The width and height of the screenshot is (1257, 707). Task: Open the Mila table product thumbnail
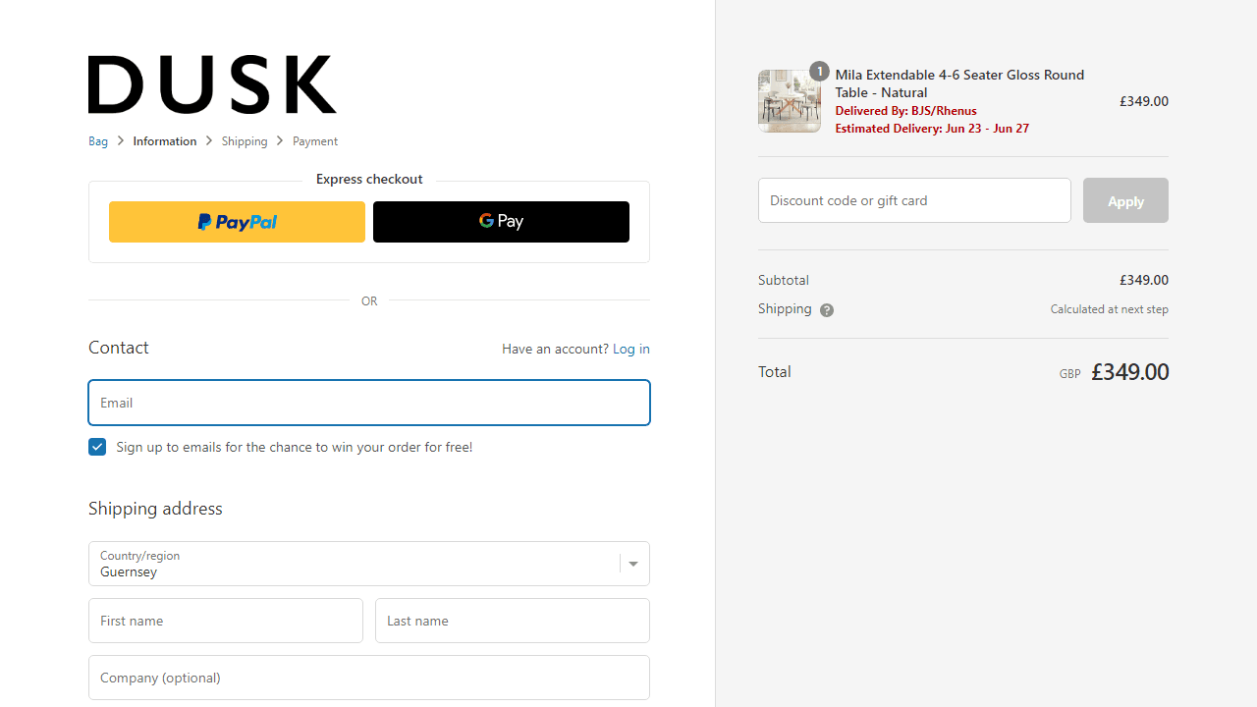click(790, 101)
